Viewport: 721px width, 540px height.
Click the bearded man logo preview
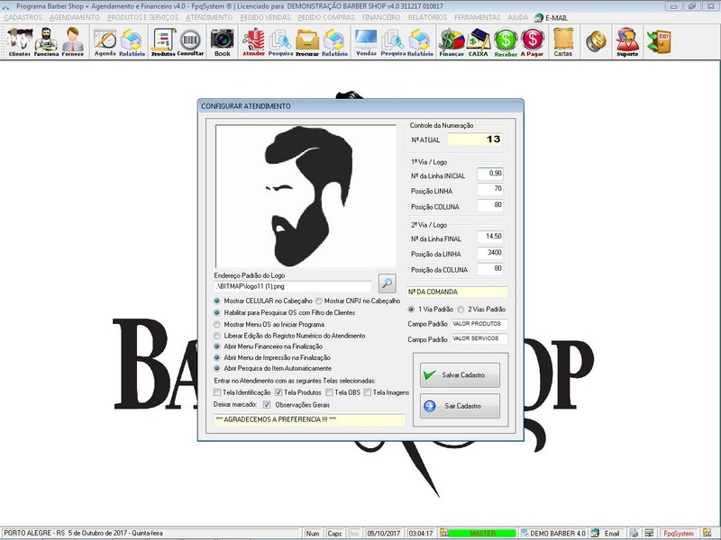(x=306, y=196)
